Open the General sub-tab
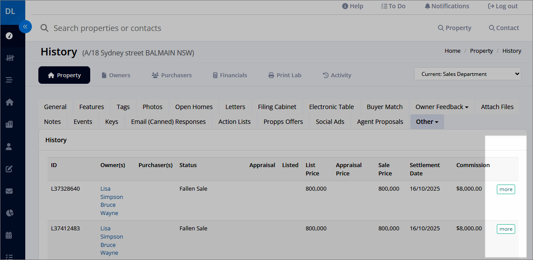Screen dimensions: 533x260 tap(55, 107)
